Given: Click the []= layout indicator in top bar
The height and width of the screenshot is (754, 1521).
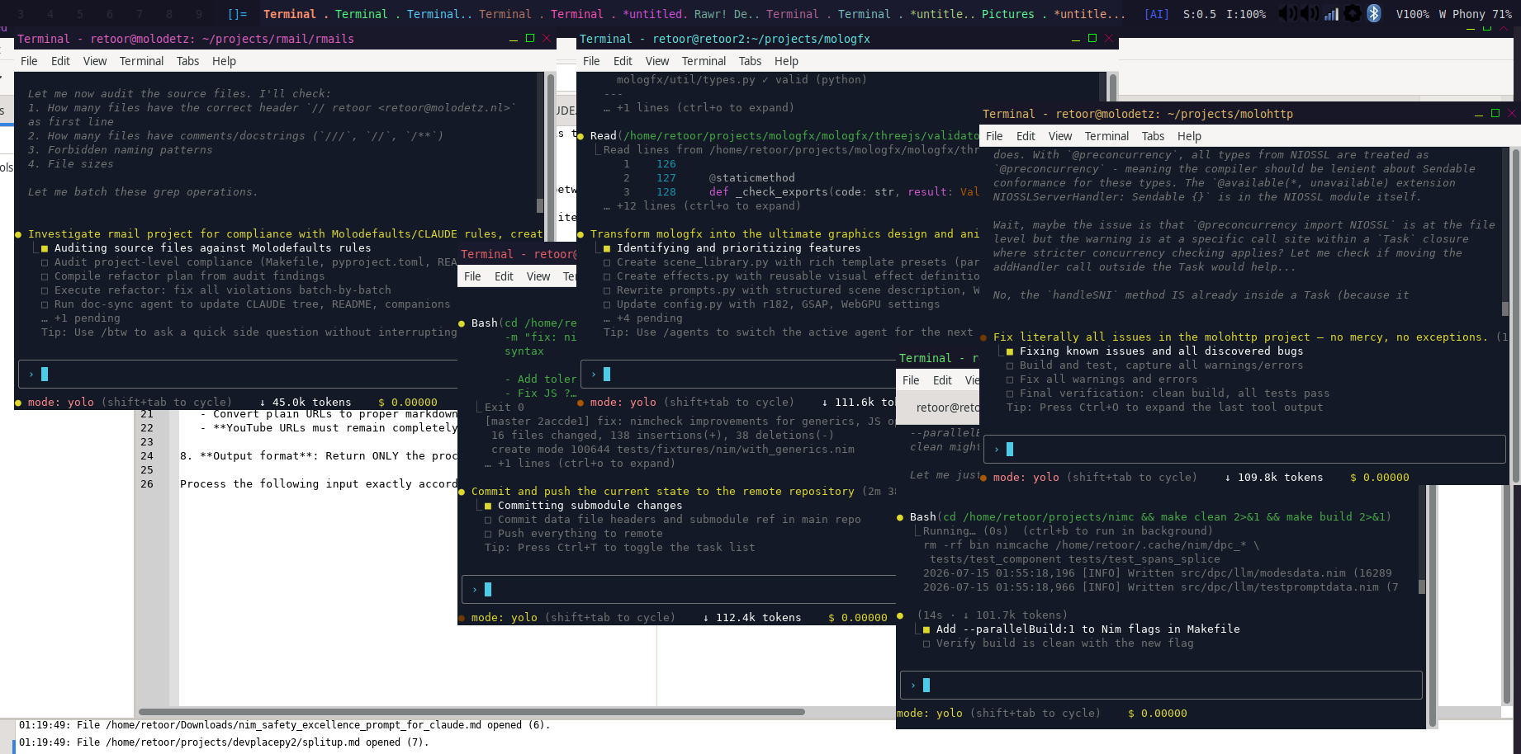Looking at the screenshot, I should (237, 14).
